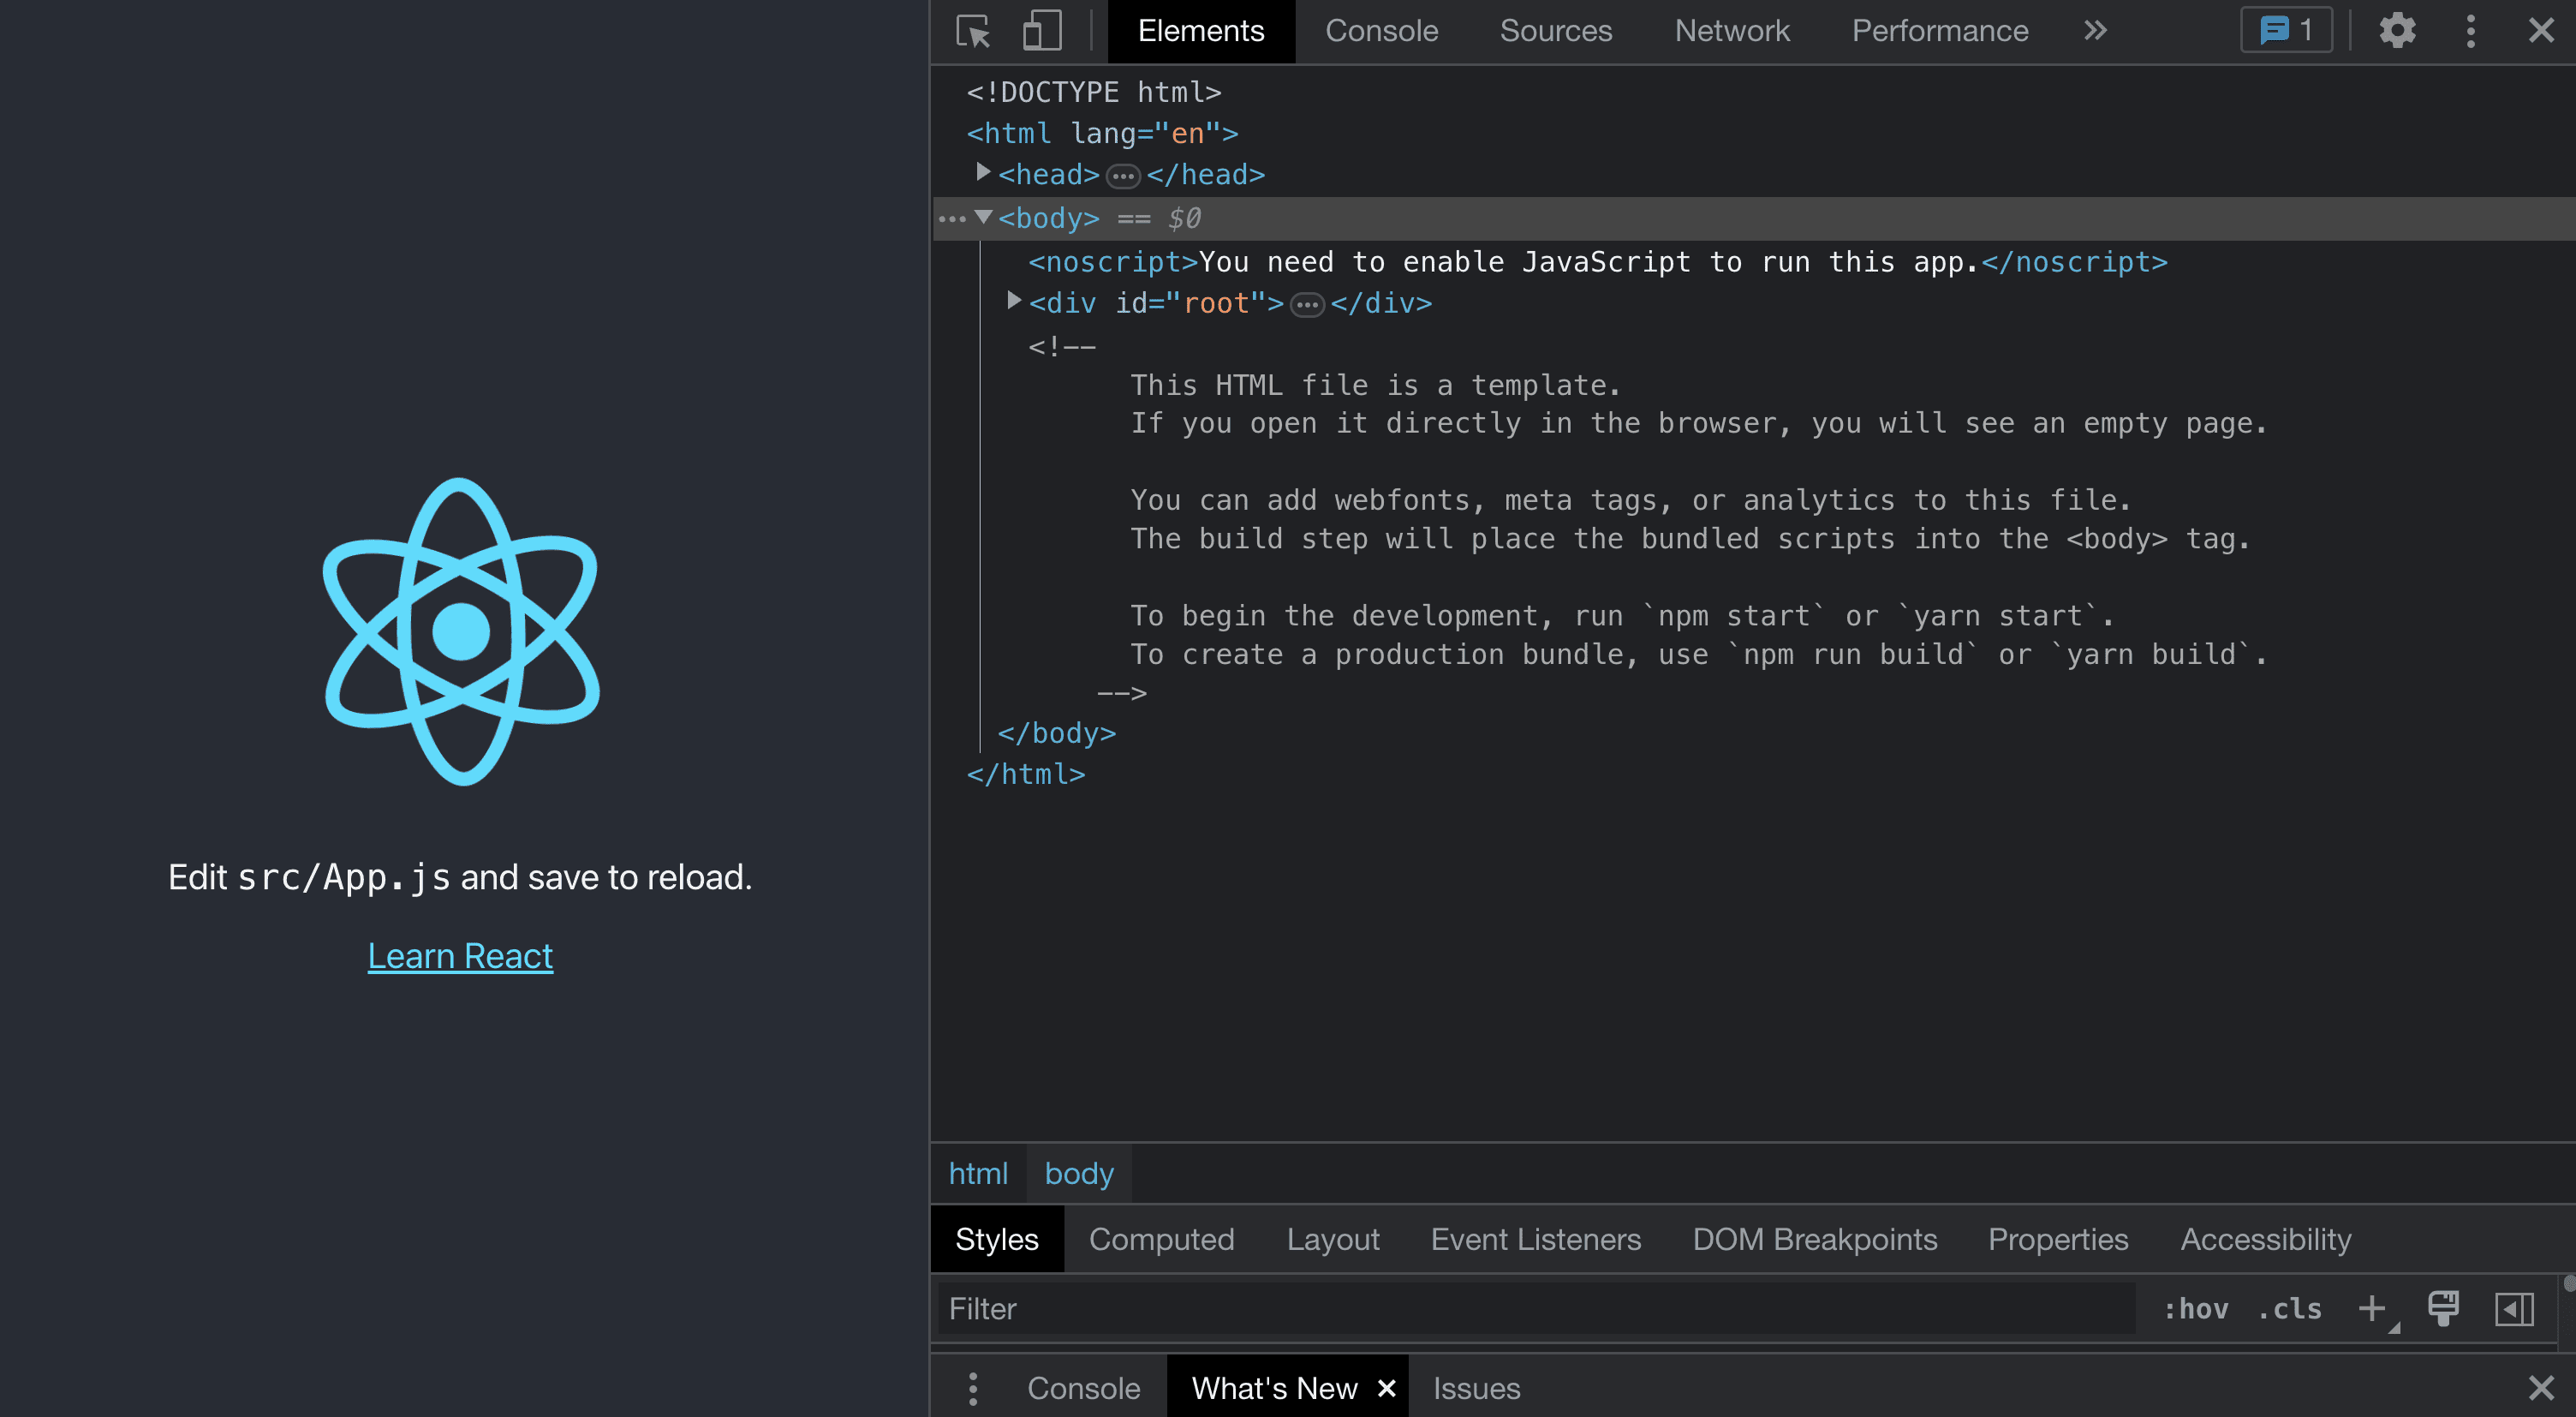2576x1417 pixels.
Task: Expand the div id root node
Action: coord(1014,302)
